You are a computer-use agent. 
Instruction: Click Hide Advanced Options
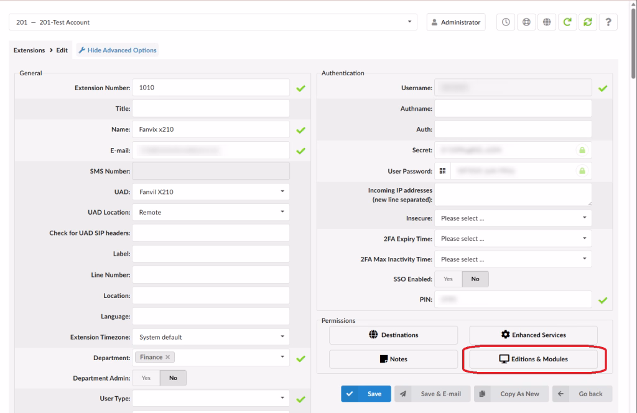point(118,50)
